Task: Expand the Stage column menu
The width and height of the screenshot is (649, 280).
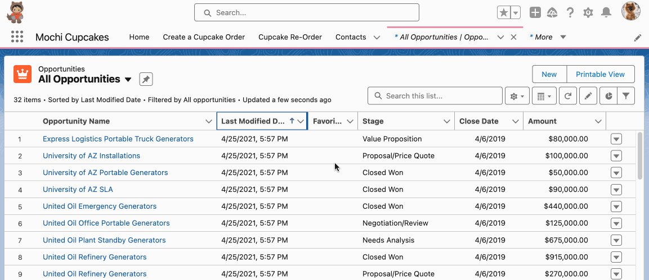Action: click(446, 121)
